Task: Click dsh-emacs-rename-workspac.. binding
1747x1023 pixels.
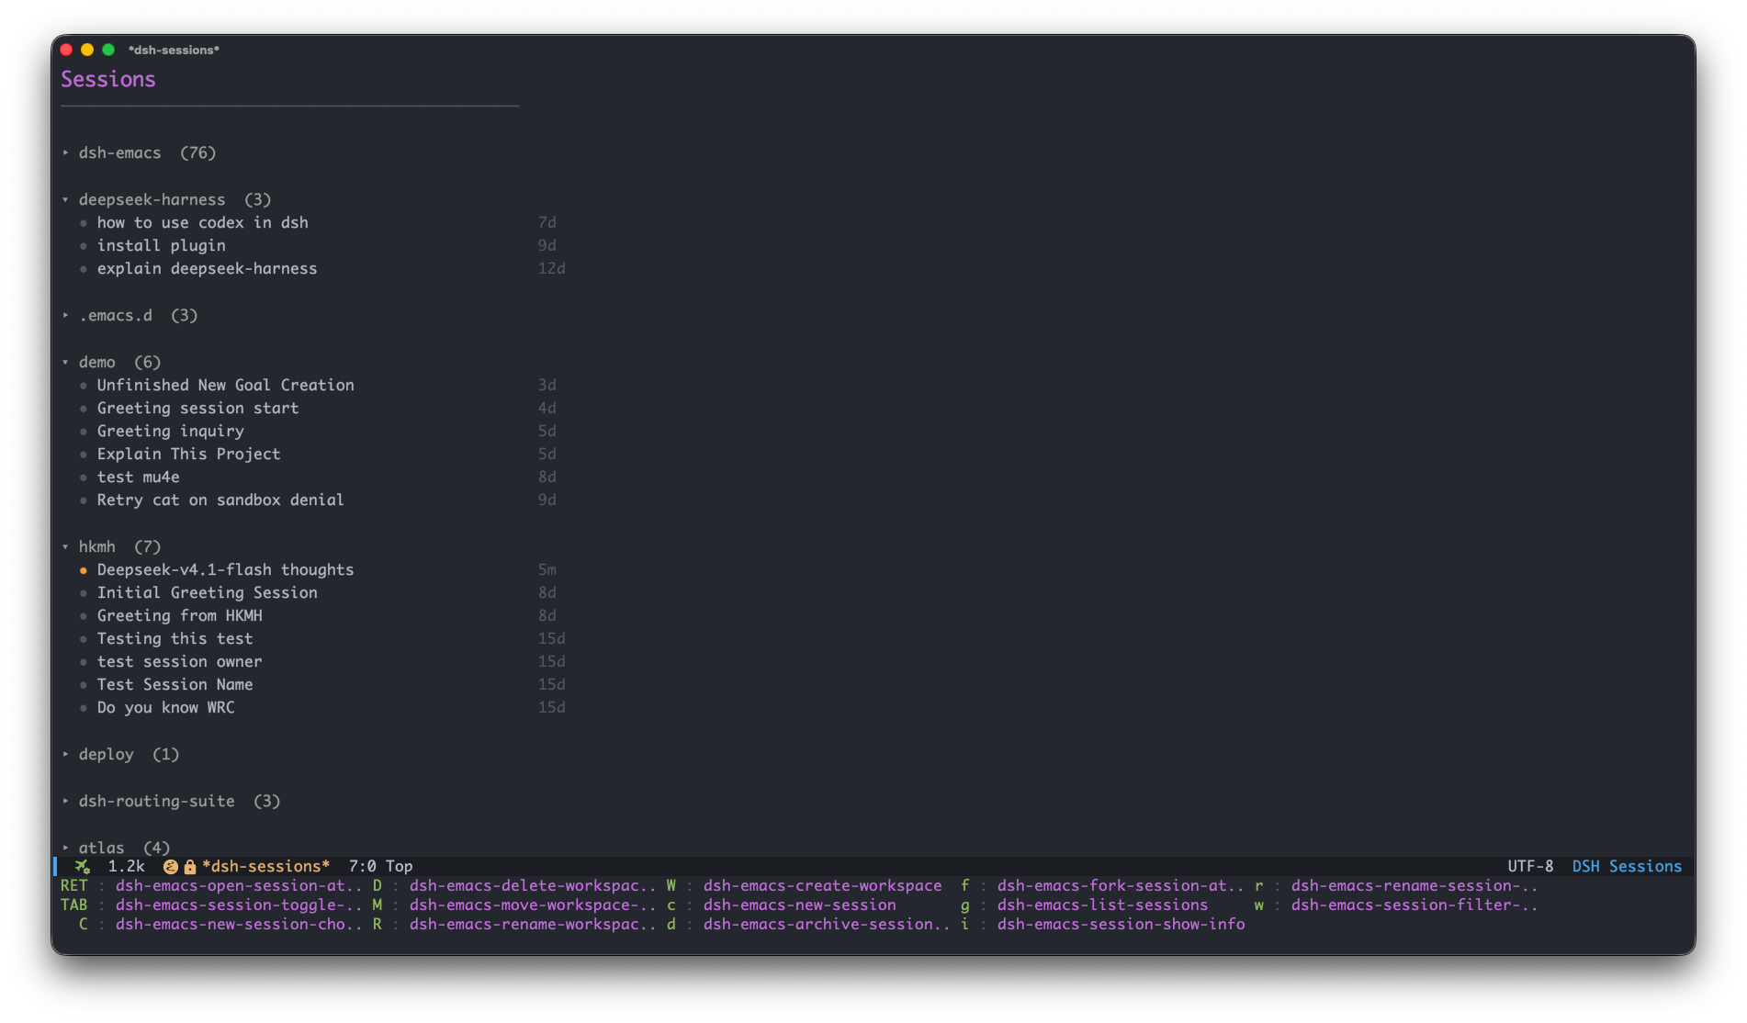Action: point(533,924)
